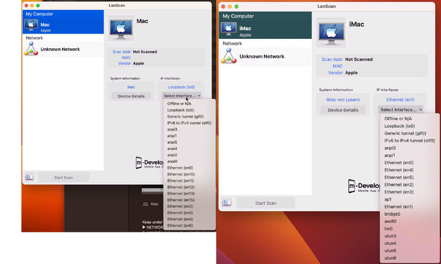Open the book icon beside Start Scan, iMac window
Screen dimensions: 441x264
(227, 203)
